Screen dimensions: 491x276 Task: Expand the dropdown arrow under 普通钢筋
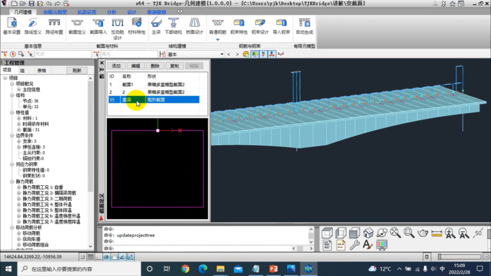pos(217,40)
